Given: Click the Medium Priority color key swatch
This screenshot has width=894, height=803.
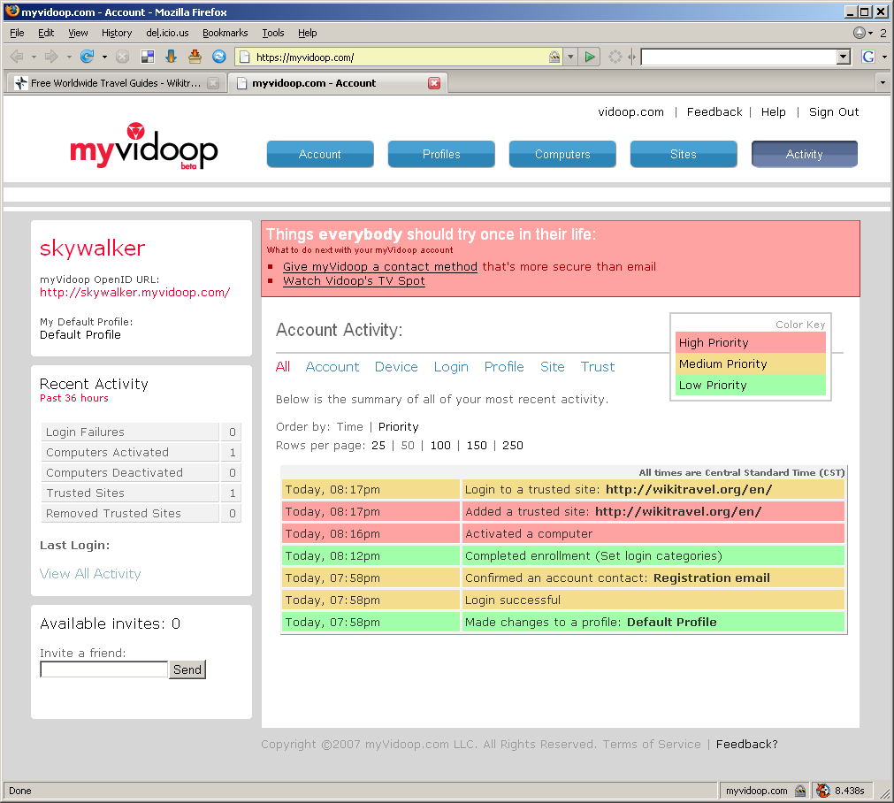Looking at the screenshot, I should (751, 363).
